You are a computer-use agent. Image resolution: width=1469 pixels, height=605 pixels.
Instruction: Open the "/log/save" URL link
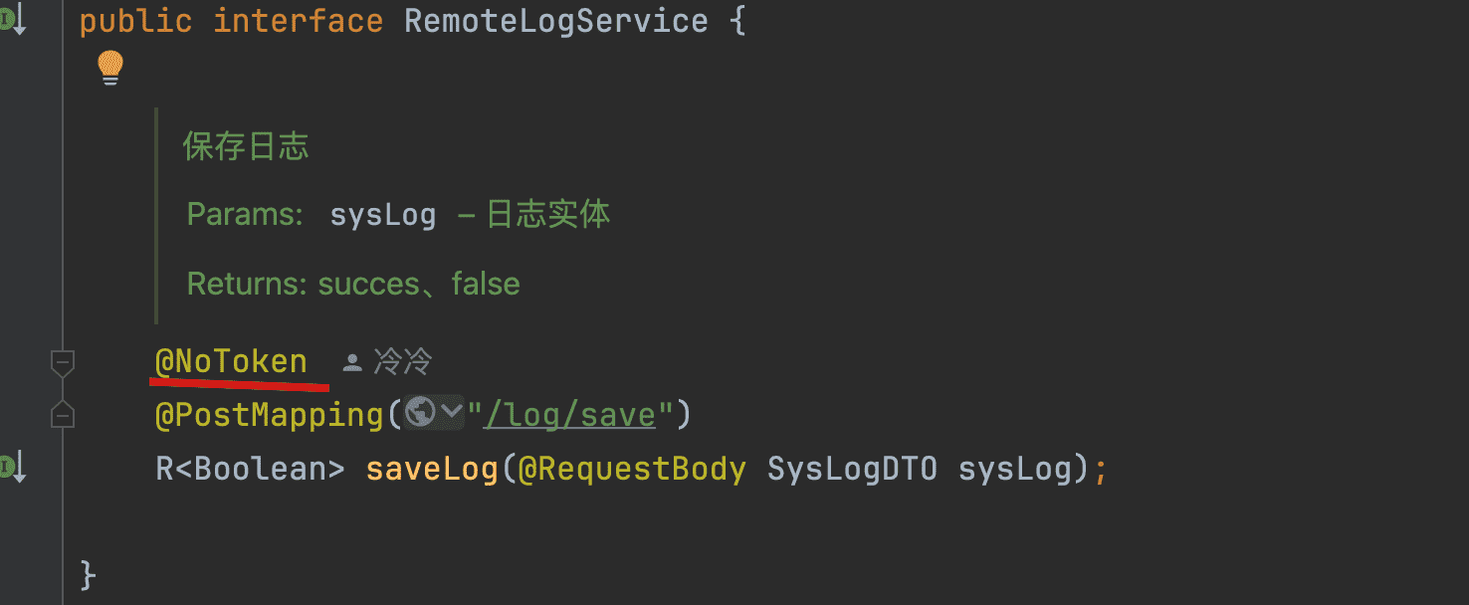click(x=569, y=414)
